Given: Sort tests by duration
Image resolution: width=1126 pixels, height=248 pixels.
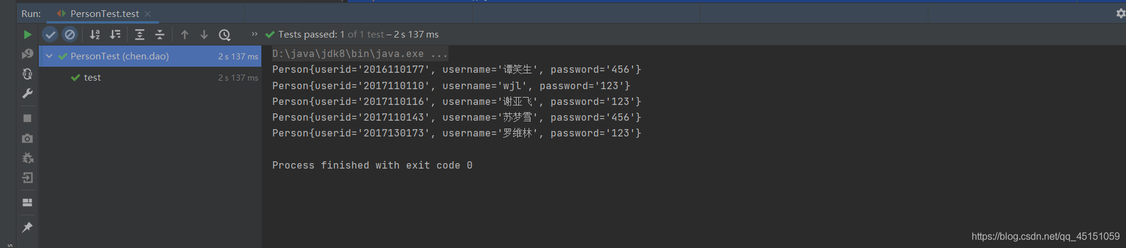Looking at the screenshot, I should coord(115,35).
